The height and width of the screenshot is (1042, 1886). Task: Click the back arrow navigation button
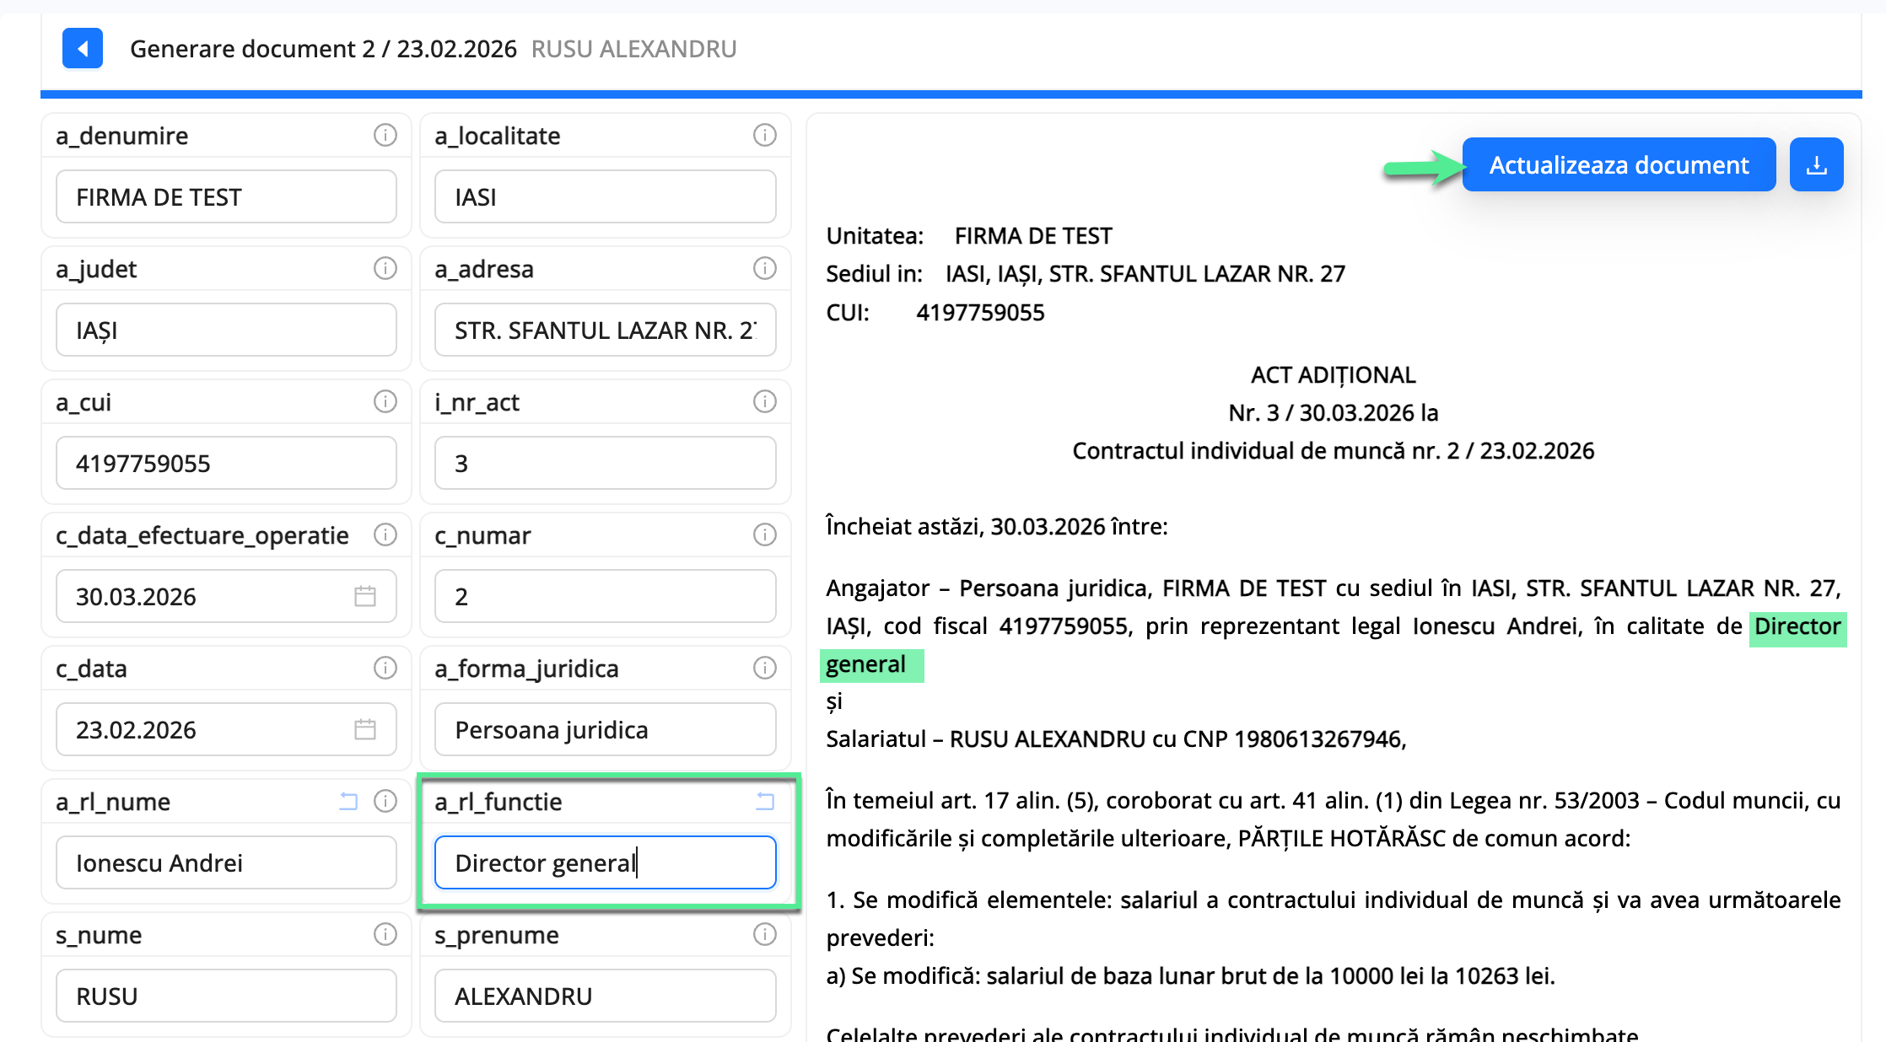pos(82,48)
